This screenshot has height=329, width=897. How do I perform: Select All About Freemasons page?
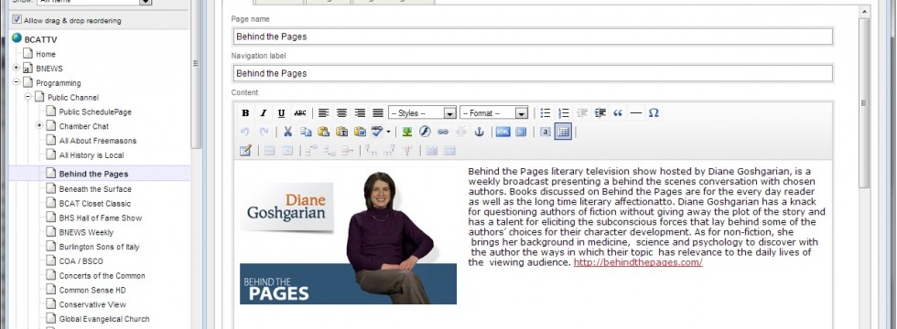click(x=98, y=141)
